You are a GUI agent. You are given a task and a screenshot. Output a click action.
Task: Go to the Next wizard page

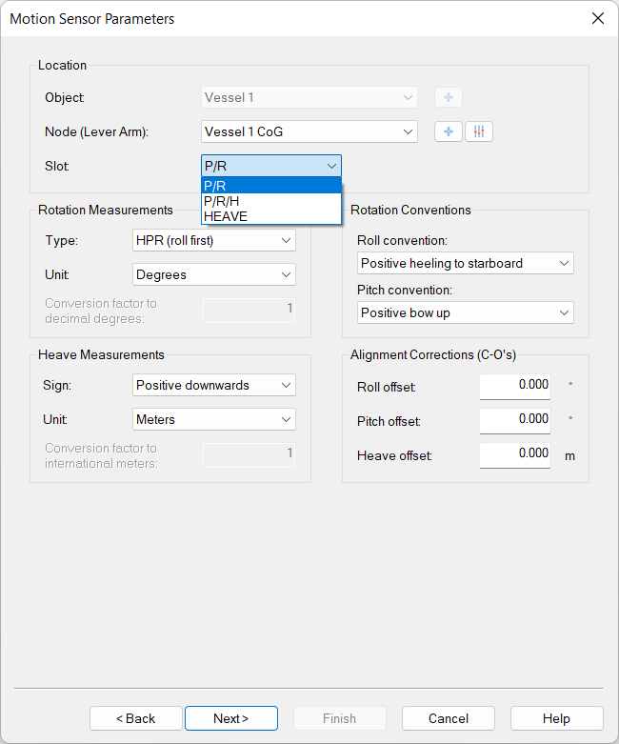[x=230, y=718]
